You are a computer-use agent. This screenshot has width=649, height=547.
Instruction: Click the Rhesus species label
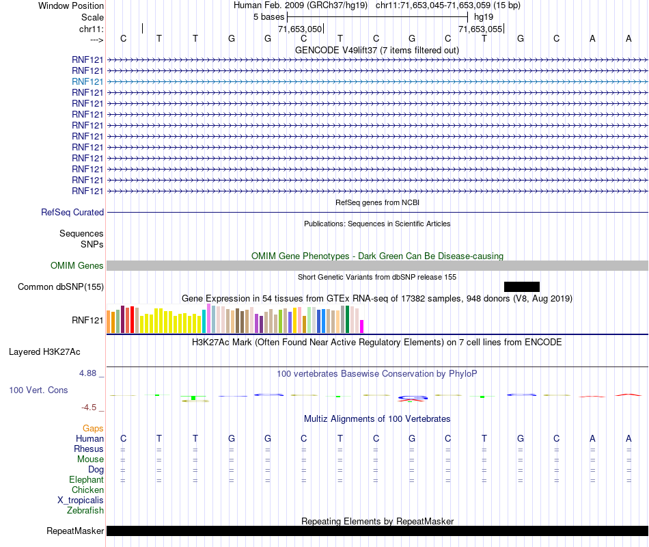[x=89, y=449]
